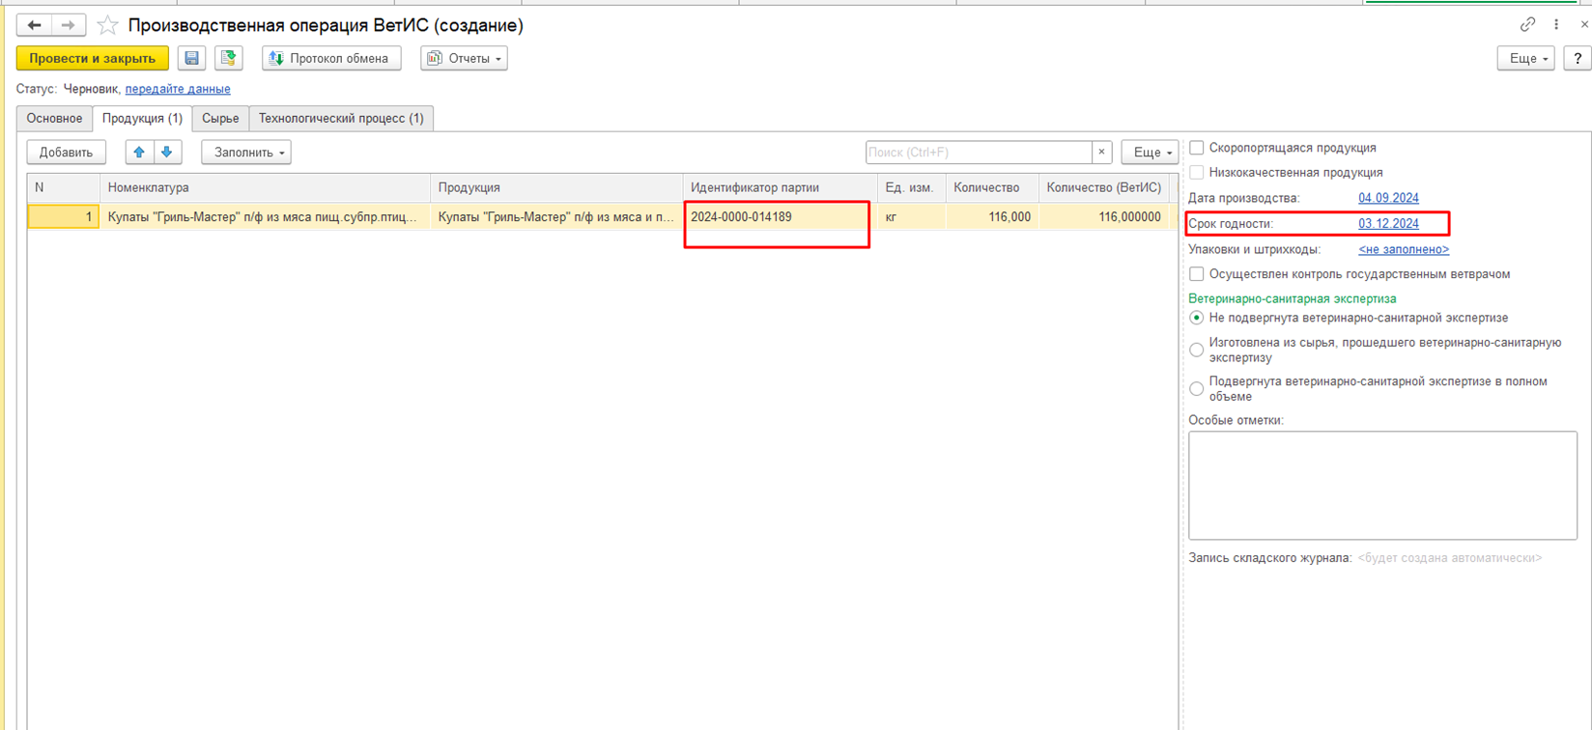Move row down with the blue down arrow
This screenshot has width=1592, height=730.
point(167,153)
